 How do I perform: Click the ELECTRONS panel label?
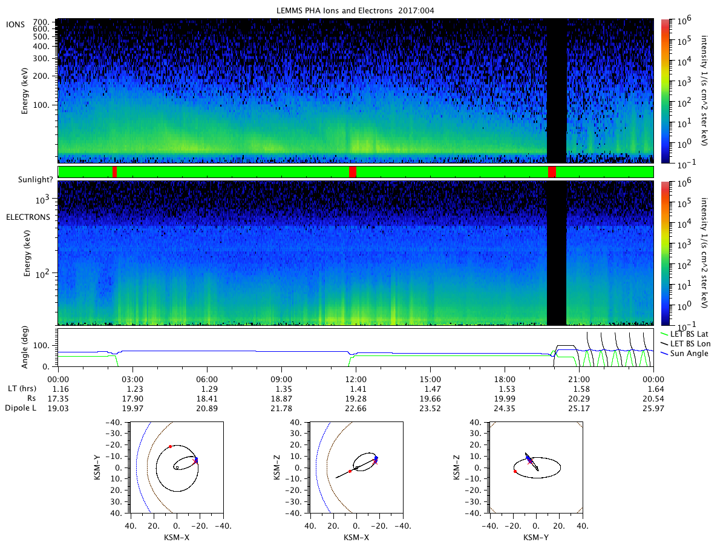tap(28, 217)
